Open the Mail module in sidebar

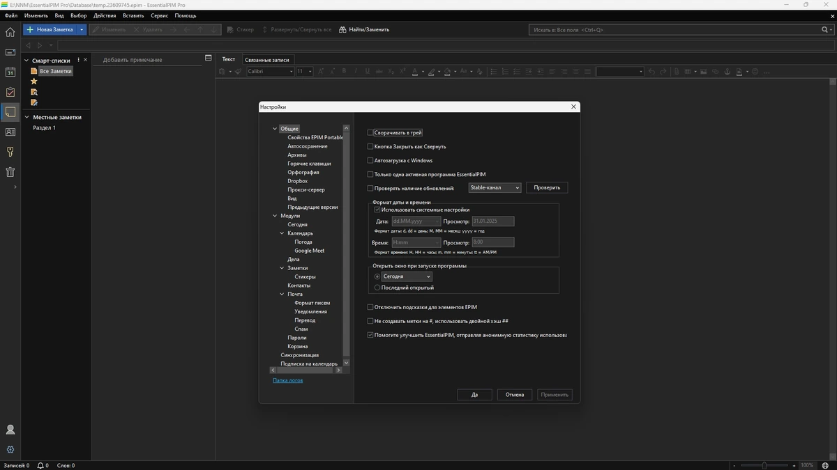tap(10, 52)
